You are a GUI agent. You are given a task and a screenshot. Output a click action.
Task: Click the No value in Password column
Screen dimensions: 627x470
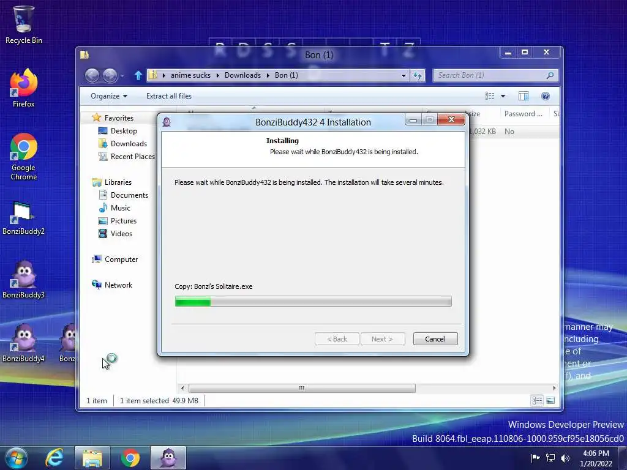tap(509, 132)
